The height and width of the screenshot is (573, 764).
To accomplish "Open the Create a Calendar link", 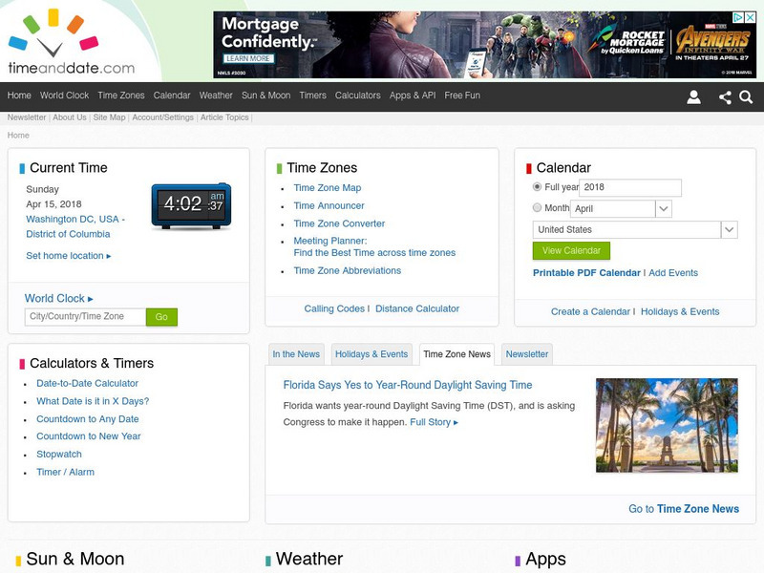I will (590, 311).
